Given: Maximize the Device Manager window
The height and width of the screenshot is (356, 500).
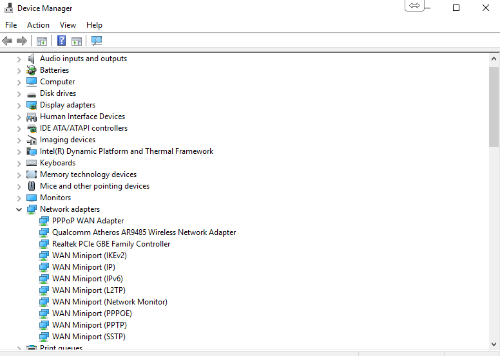Looking at the screenshot, I should (456, 8).
